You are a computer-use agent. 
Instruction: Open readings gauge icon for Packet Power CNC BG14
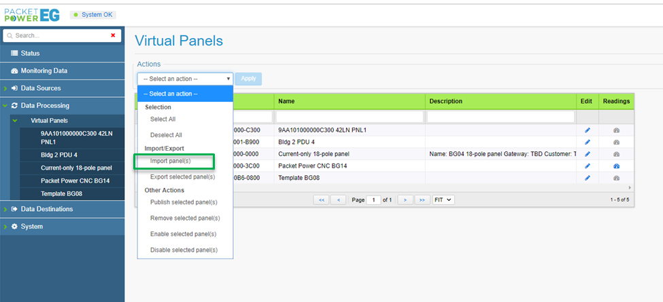tap(616, 166)
